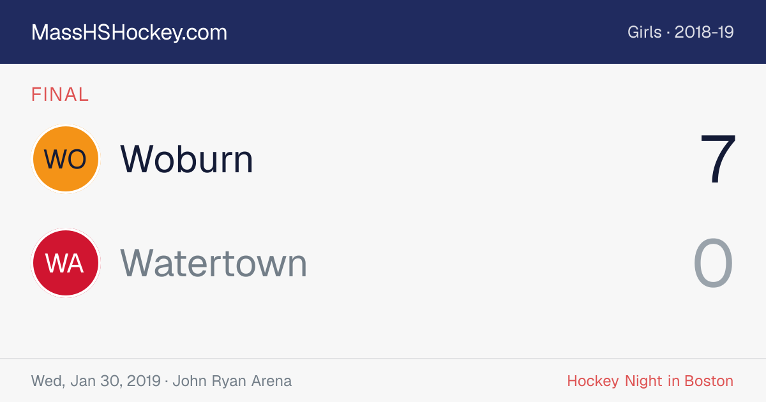Click the Girls · 2018-19 season label

680,33
